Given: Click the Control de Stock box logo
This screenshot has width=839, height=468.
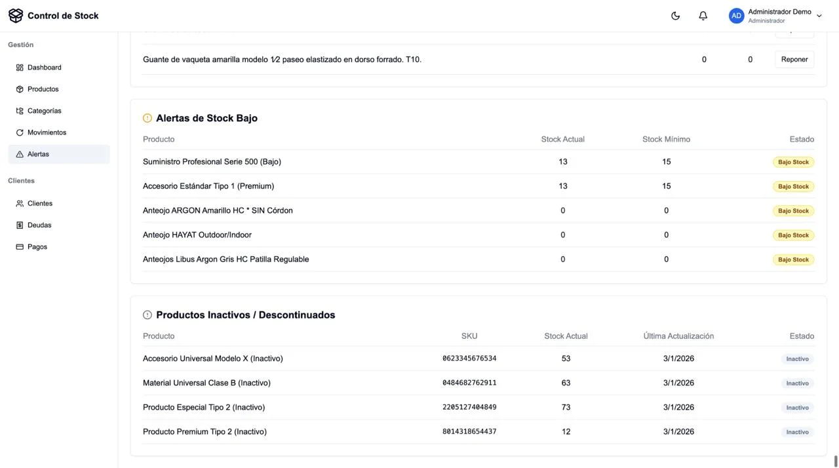Looking at the screenshot, I should tap(16, 16).
